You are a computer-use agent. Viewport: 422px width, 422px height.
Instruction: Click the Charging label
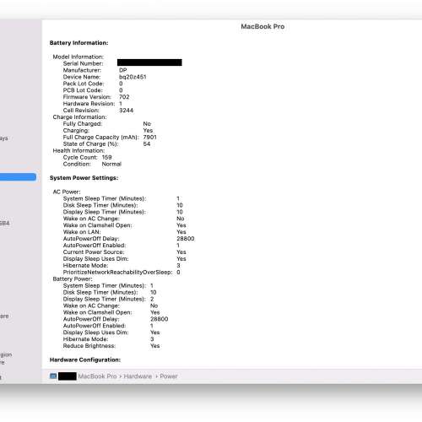point(76,131)
